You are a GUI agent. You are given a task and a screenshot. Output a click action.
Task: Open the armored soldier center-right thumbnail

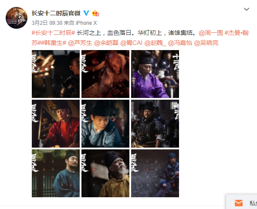click(155, 124)
